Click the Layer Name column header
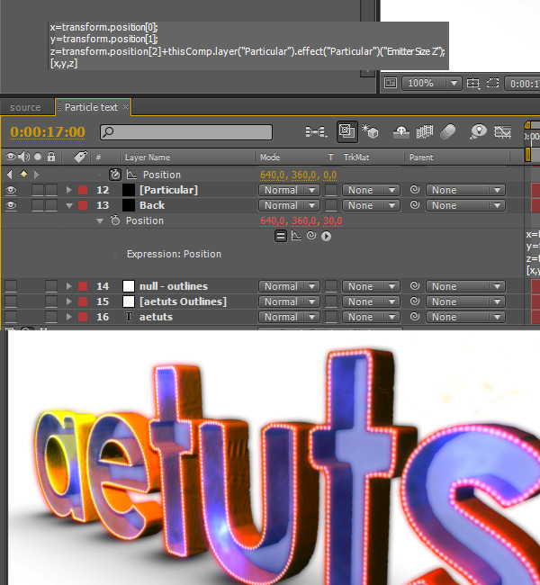The image size is (540, 585). tap(148, 157)
